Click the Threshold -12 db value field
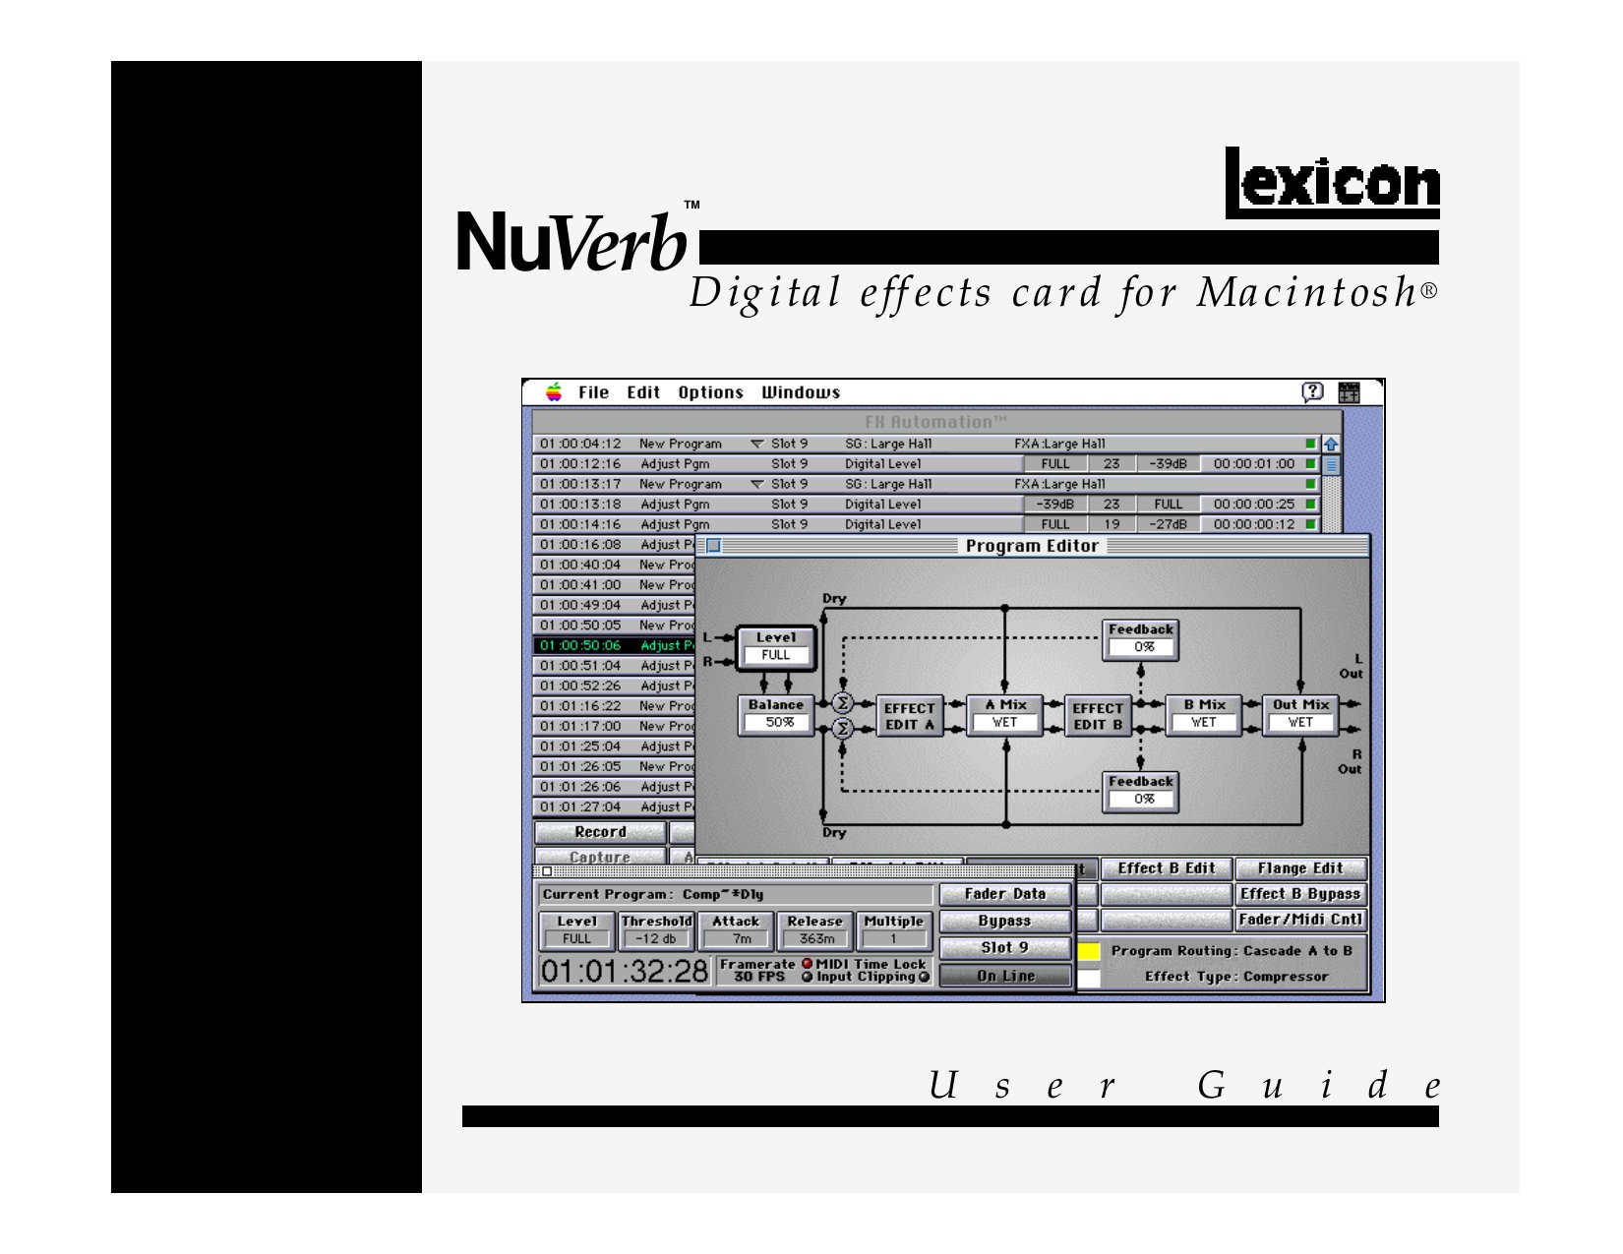 pyautogui.click(x=656, y=938)
